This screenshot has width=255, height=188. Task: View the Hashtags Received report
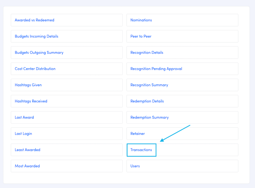click(31, 101)
